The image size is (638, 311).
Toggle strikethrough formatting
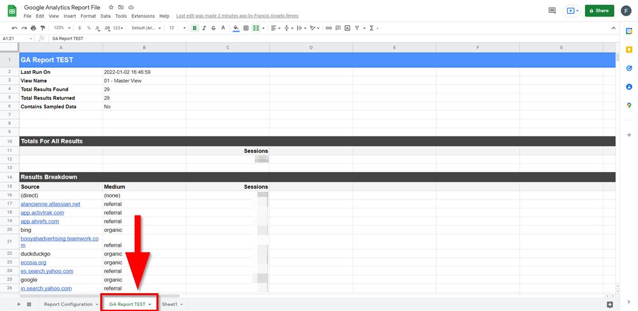click(x=213, y=28)
